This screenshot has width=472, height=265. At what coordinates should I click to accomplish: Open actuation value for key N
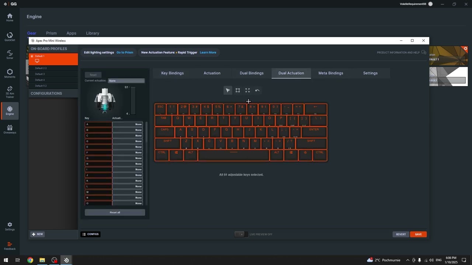128,198
